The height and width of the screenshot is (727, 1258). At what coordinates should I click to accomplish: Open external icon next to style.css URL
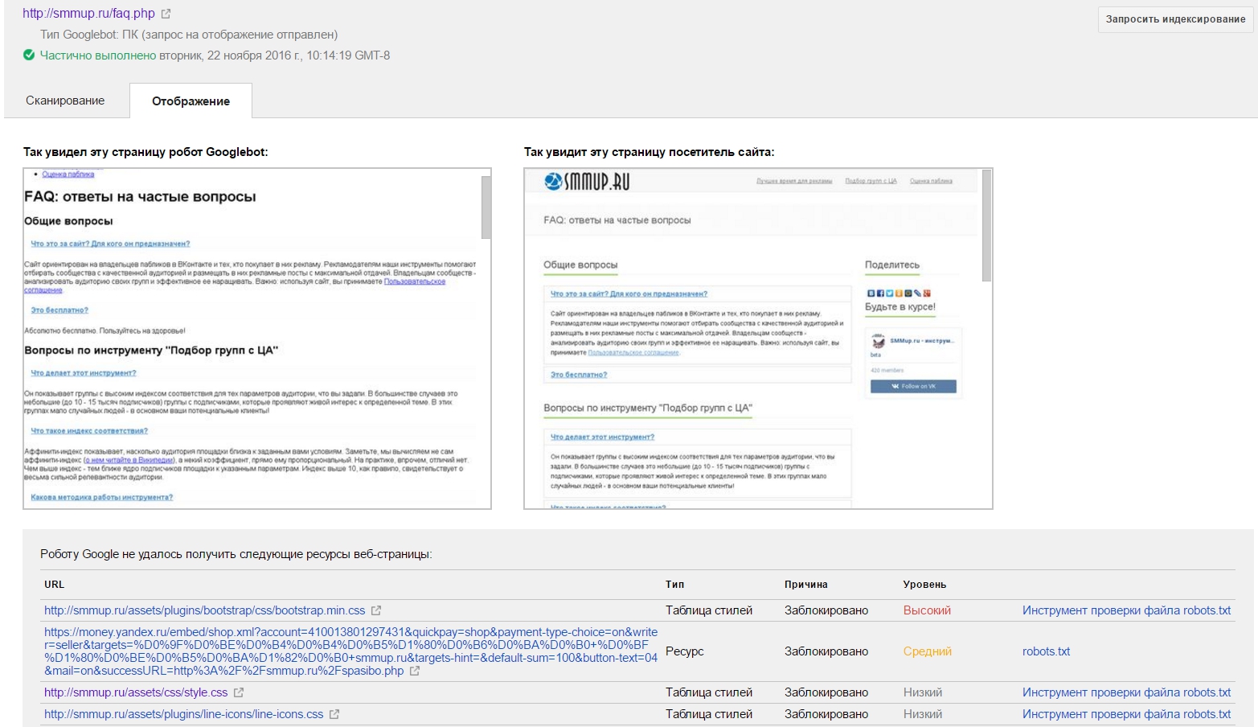tap(239, 692)
